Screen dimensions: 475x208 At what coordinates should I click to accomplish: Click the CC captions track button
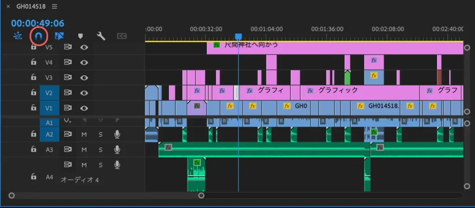pyautogui.click(x=122, y=36)
